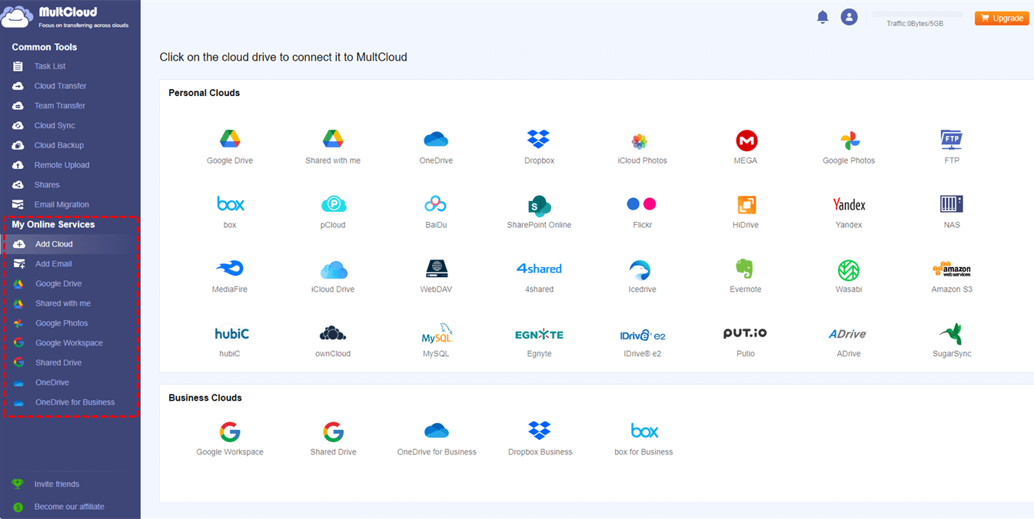Click Become our affiliate link

(69, 507)
